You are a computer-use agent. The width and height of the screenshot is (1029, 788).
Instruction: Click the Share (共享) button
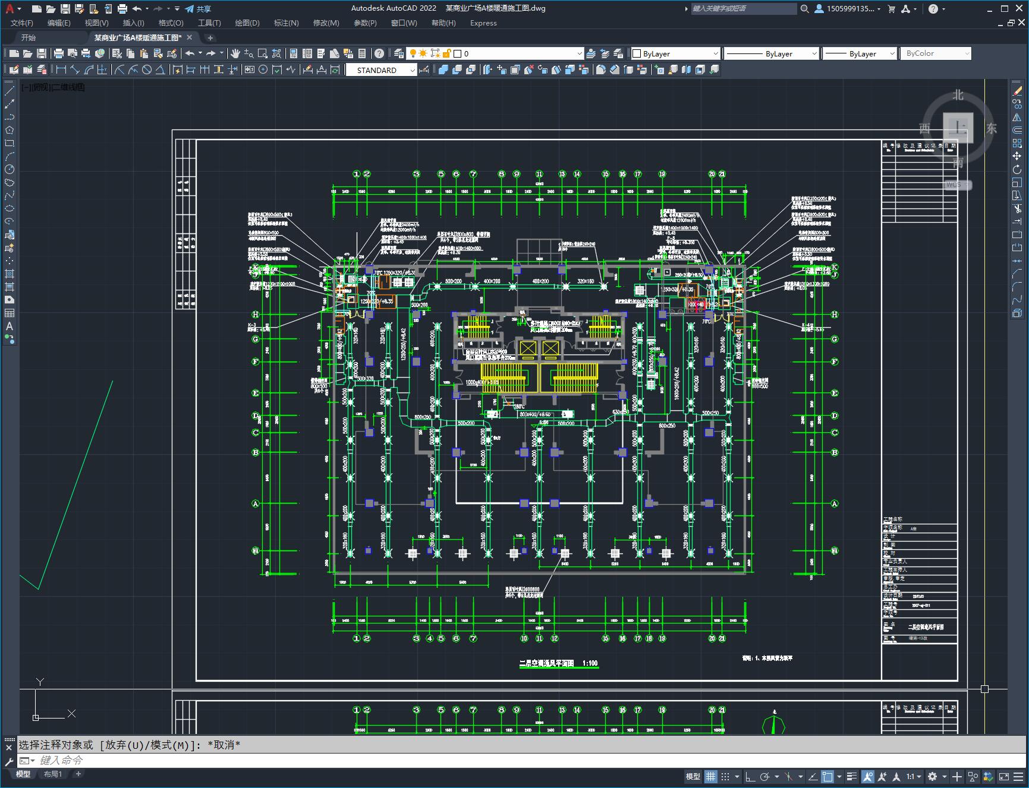(x=198, y=9)
